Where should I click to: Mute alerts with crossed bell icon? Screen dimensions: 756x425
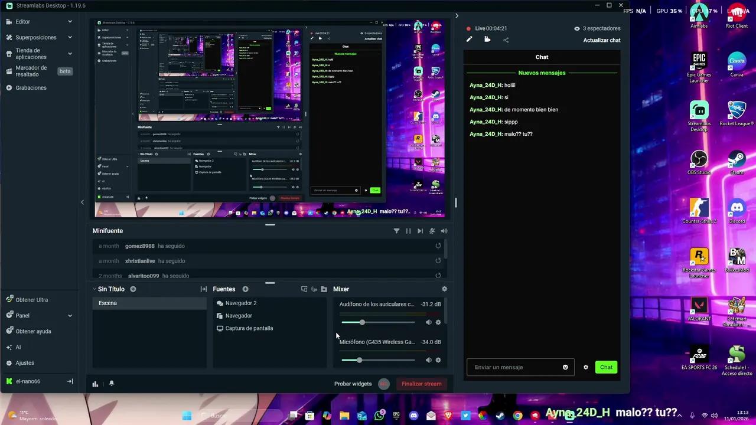click(432, 231)
